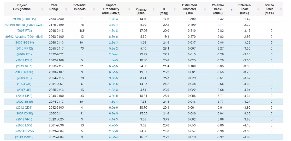Viewport: 291px width, 141px height.
Task: Sort table using Vinfinity arrows
Action: tap(153, 9)
